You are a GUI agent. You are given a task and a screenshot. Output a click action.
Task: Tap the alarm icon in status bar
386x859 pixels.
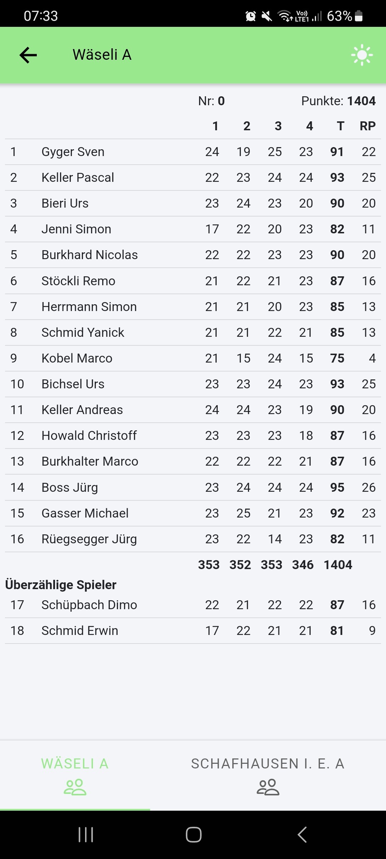pyautogui.click(x=251, y=16)
